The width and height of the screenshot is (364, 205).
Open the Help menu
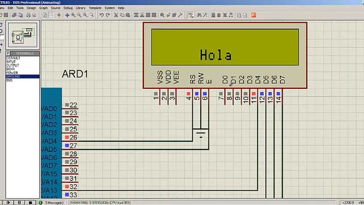click(121, 8)
